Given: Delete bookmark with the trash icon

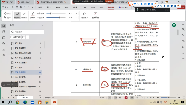Looking at the screenshot, I should (x=23, y=37).
